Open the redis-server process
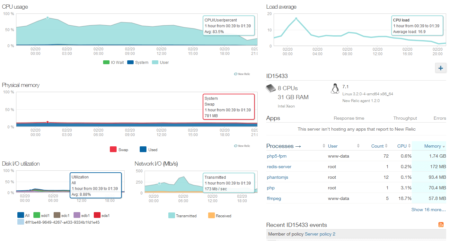 click(x=279, y=167)
